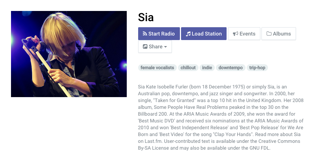Click the Sia artist name heading
The height and width of the screenshot is (164, 315).
(x=146, y=17)
